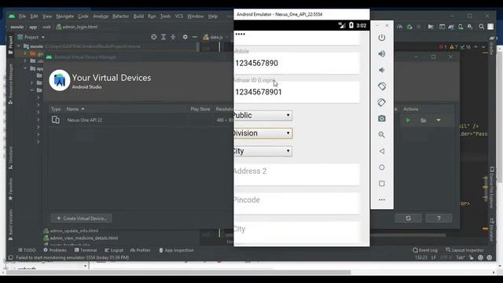Open Favorites side tool window

[10, 189]
